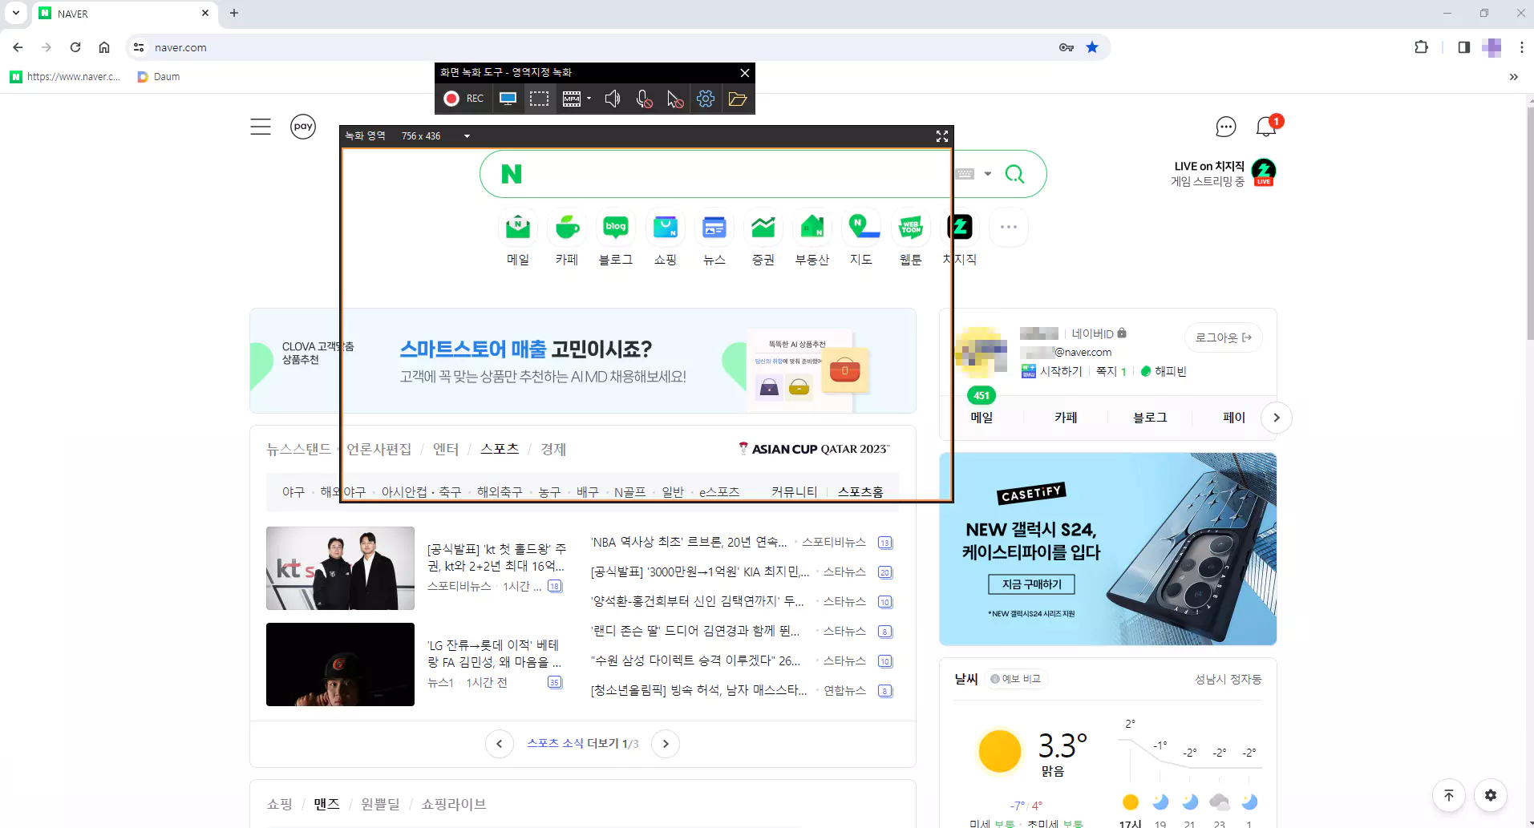The height and width of the screenshot is (828, 1534).
Task: Expand hidden bookmarks chevron
Action: pos(1514,77)
